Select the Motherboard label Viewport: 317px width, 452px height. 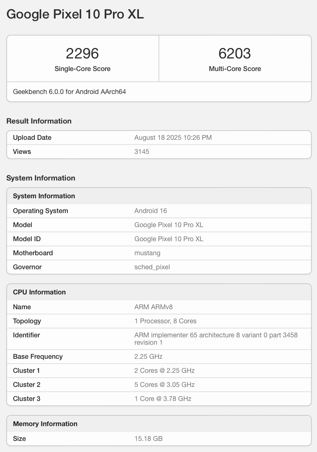[x=33, y=253]
